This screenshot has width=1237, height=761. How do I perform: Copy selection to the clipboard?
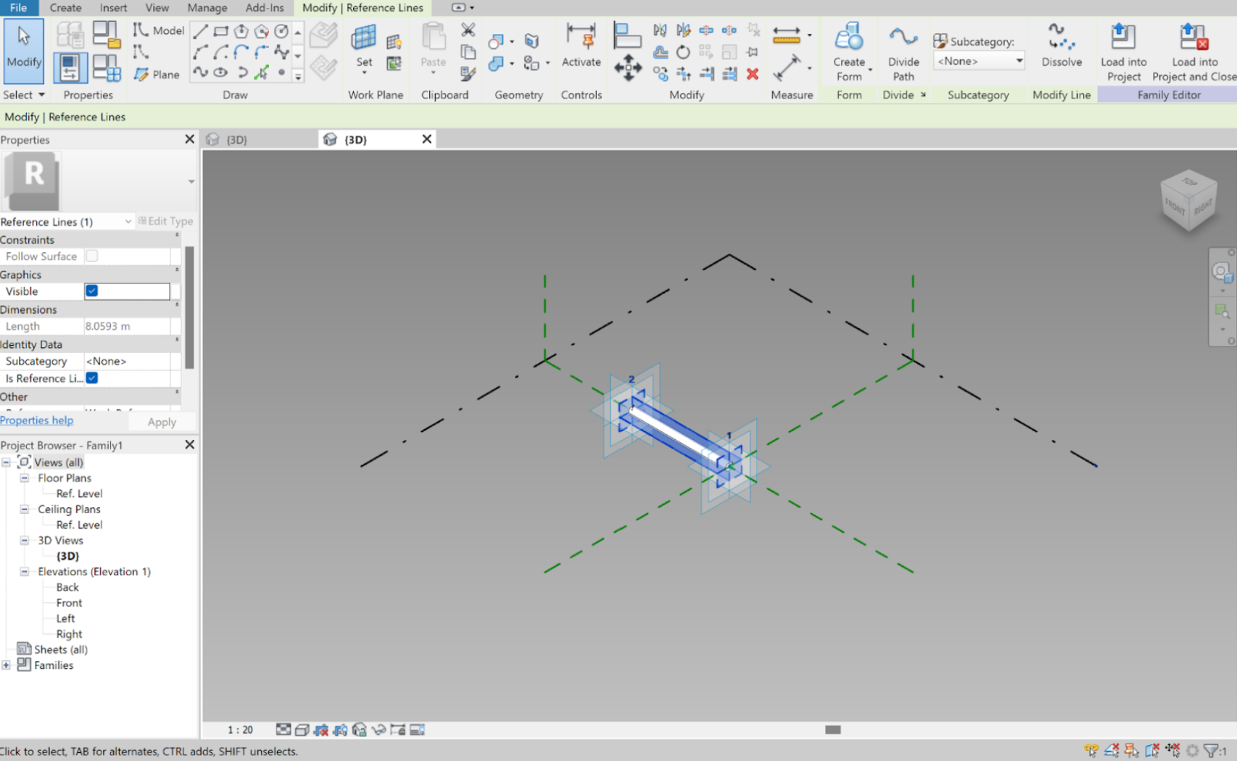tap(468, 52)
